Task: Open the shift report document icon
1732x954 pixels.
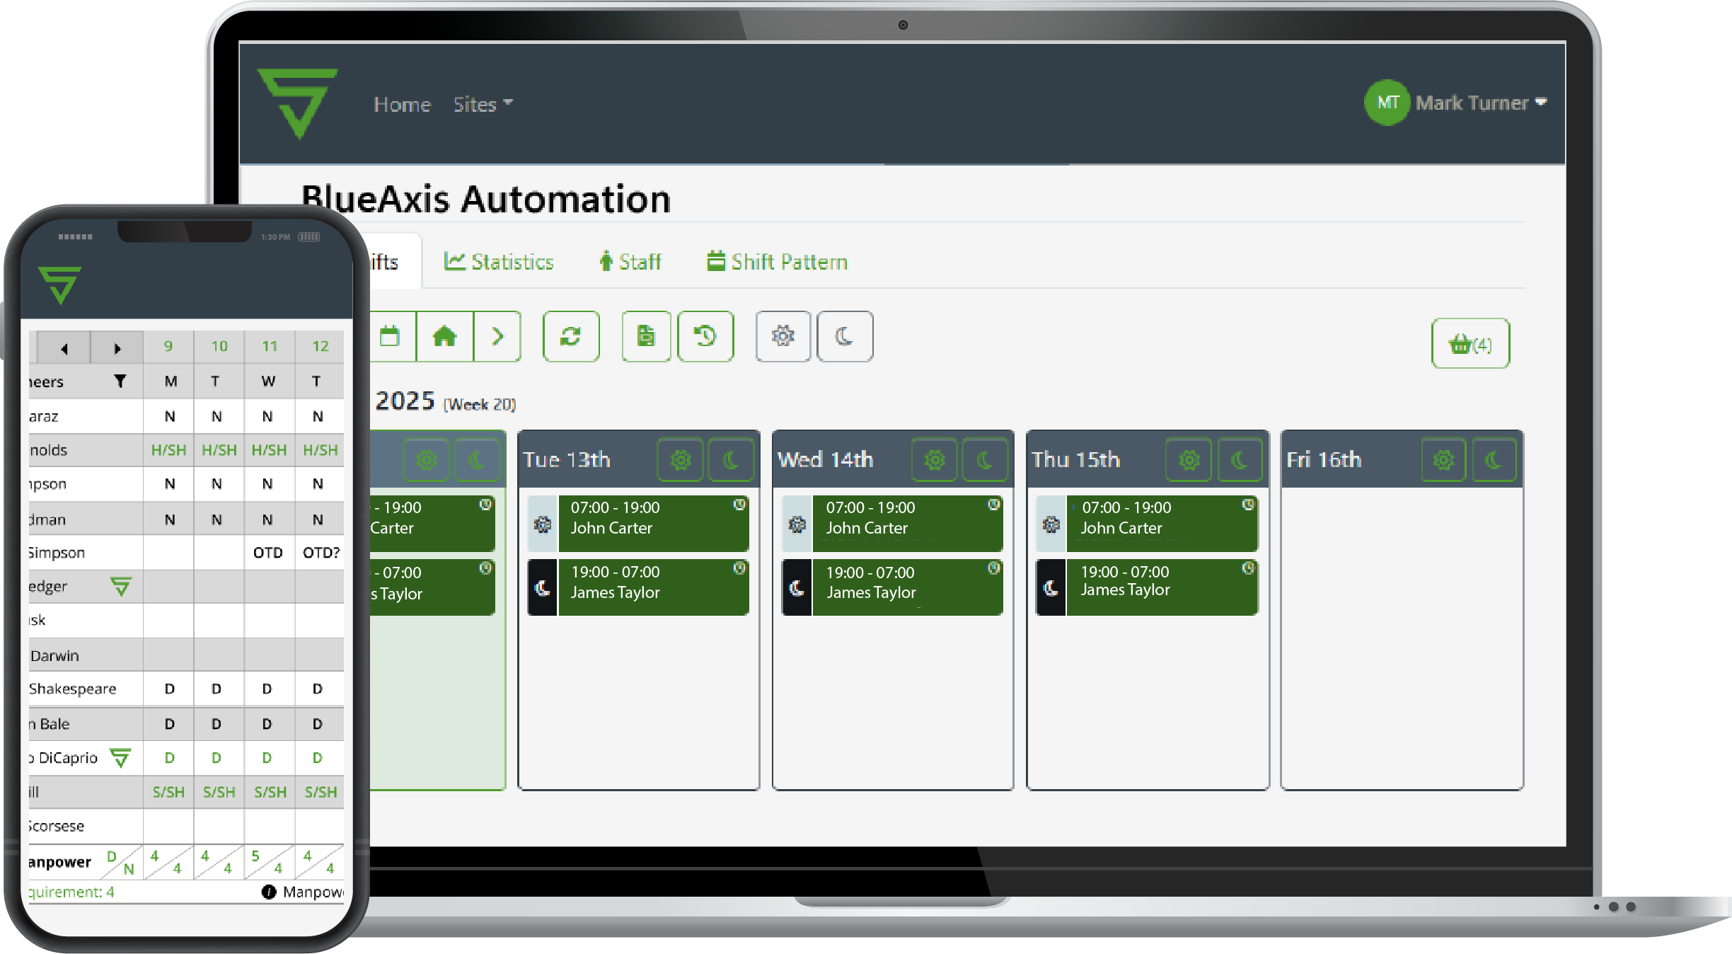Action: coord(646,337)
